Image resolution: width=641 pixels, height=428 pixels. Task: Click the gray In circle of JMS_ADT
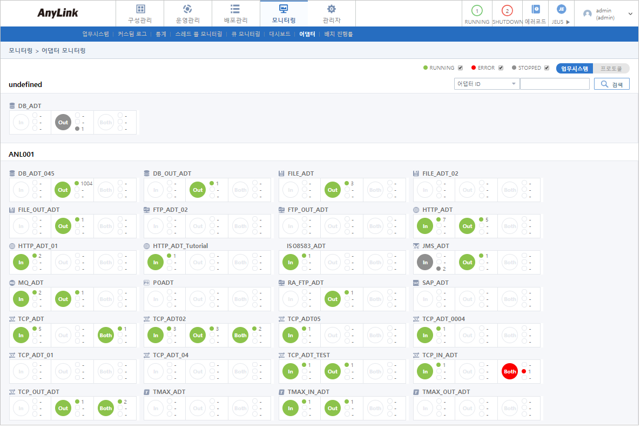(426, 263)
